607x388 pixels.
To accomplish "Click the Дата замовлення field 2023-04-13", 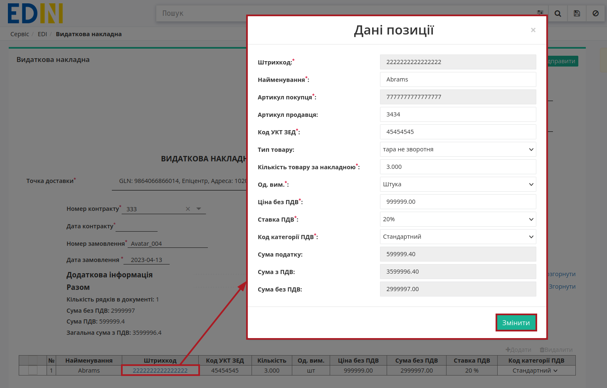I will point(146,260).
